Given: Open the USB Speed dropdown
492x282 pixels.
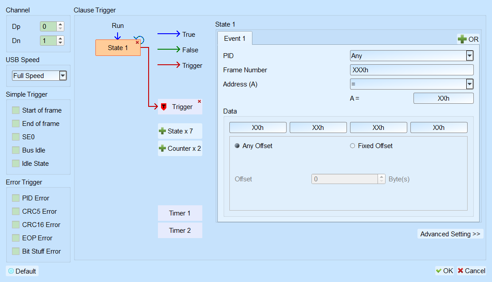Looking at the screenshot, I should 63,75.
